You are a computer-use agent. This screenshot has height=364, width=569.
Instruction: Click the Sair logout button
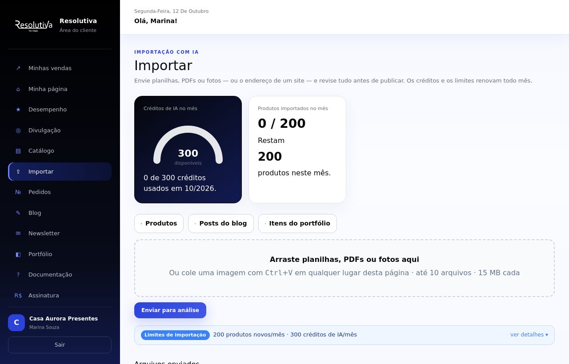coord(60,345)
